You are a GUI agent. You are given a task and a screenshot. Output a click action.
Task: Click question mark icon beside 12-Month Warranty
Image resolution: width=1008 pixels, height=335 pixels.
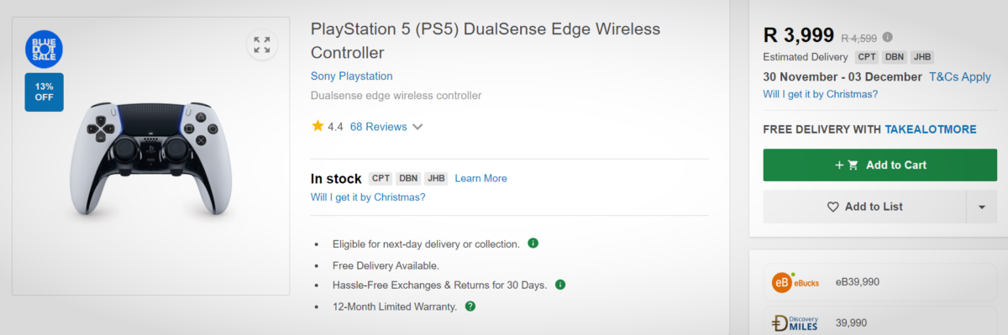click(x=470, y=306)
